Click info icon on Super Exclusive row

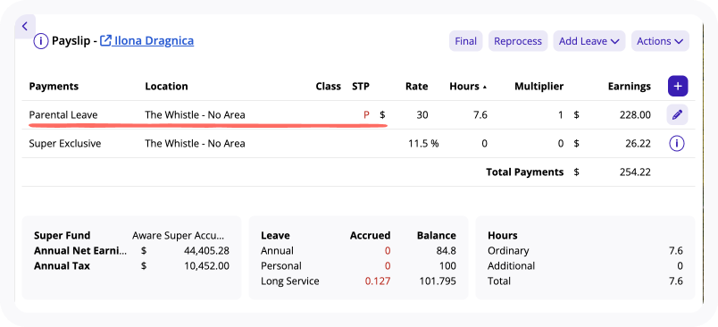coord(677,144)
